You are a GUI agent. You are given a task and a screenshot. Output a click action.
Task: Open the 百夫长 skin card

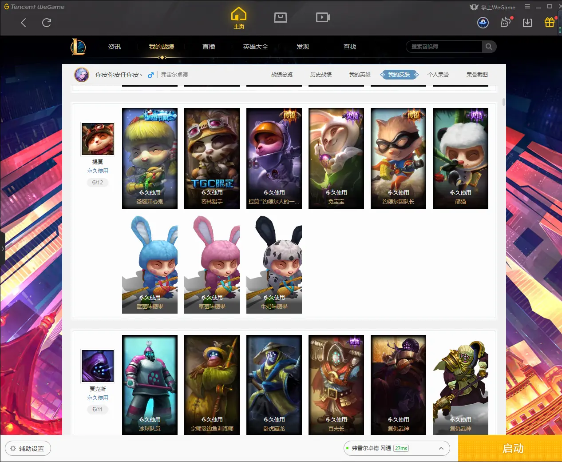click(x=336, y=385)
